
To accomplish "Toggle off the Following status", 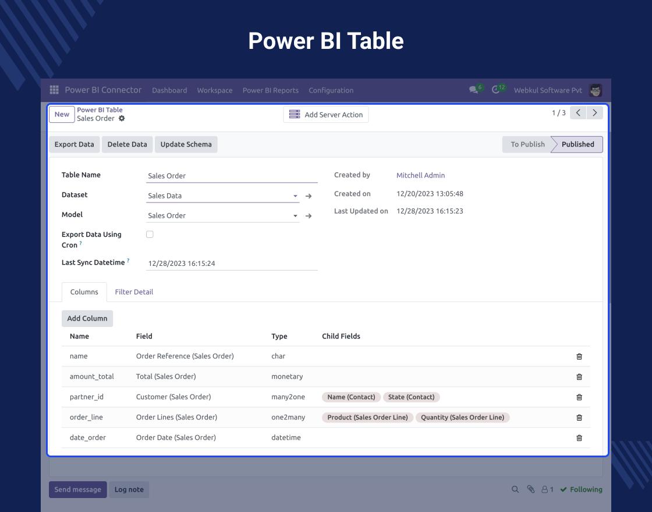I will point(581,489).
